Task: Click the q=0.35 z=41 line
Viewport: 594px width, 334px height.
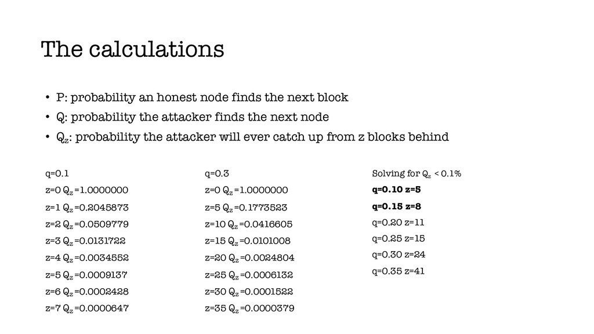Action: [398, 271]
